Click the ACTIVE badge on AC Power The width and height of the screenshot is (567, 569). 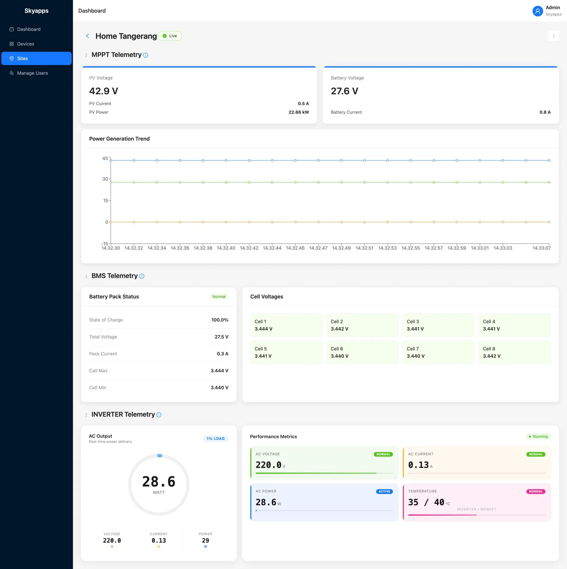[x=384, y=491]
